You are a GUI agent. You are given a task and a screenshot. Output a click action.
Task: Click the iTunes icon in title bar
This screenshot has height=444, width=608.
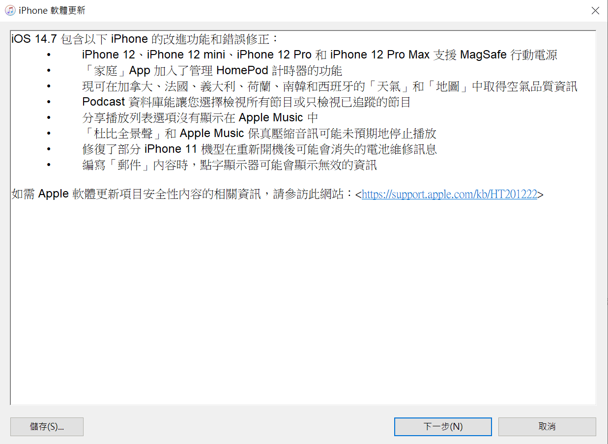point(10,10)
